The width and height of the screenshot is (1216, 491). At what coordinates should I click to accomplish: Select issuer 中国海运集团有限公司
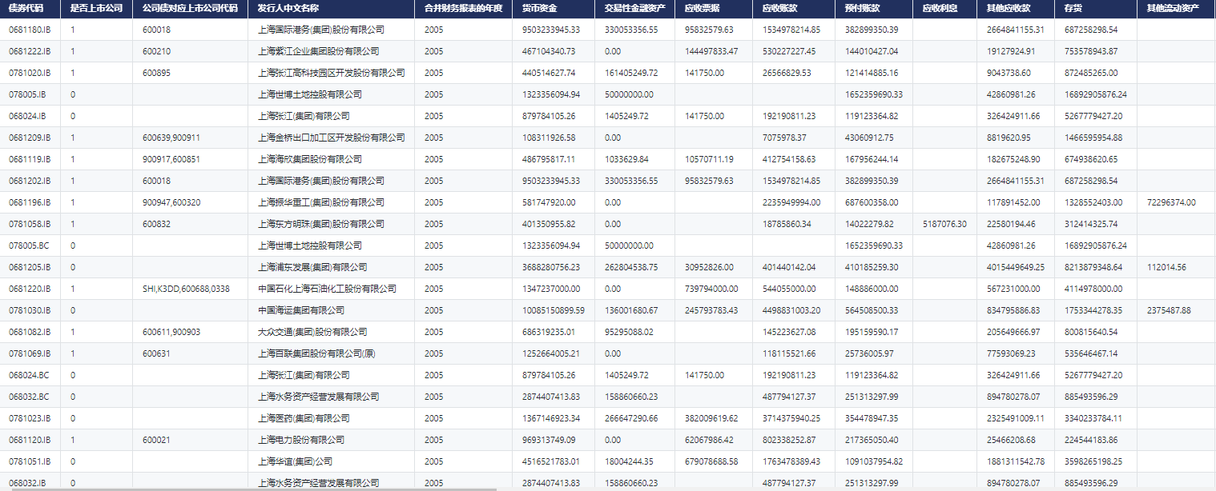click(x=301, y=310)
